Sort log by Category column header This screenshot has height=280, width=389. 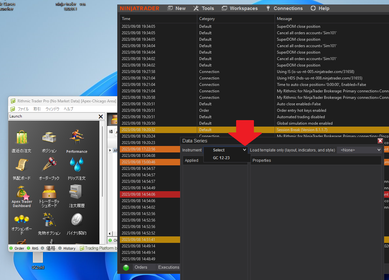(x=236, y=19)
